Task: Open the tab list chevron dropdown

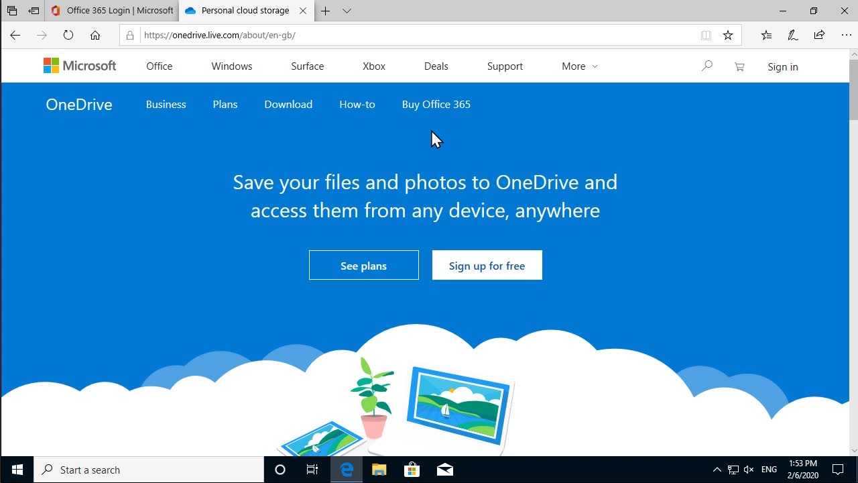Action: [x=347, y=11]
